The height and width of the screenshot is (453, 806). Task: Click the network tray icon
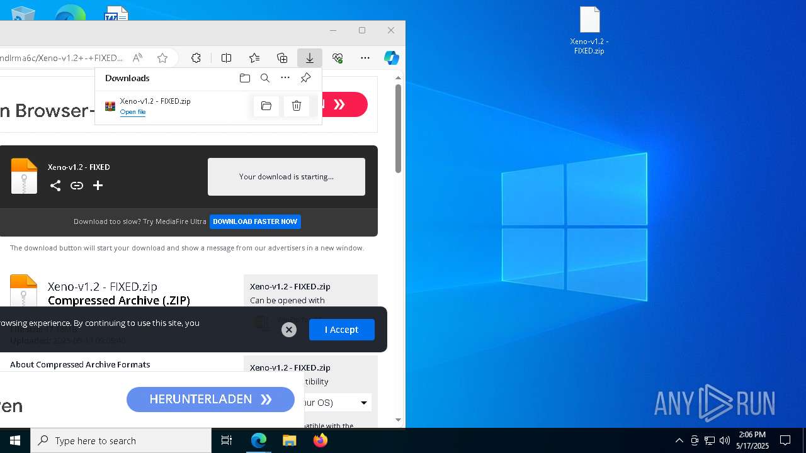coord(710,440)
